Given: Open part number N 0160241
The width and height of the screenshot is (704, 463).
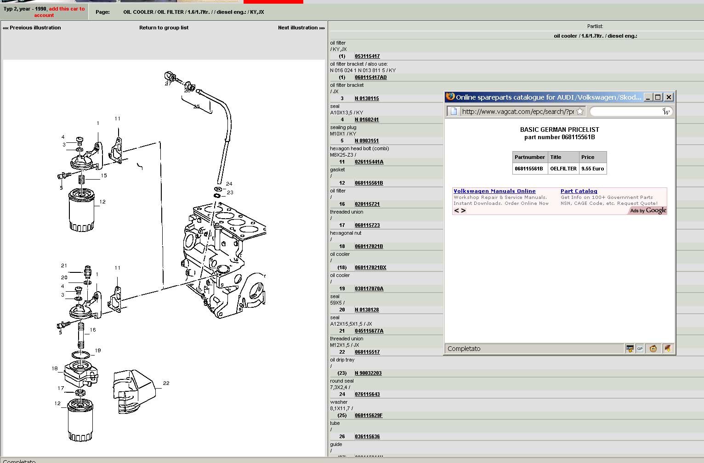Looking at the screenshot, I should tap(367, 119).
